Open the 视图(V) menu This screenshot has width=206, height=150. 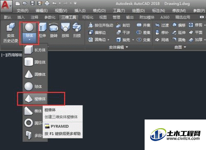(61, 11)
